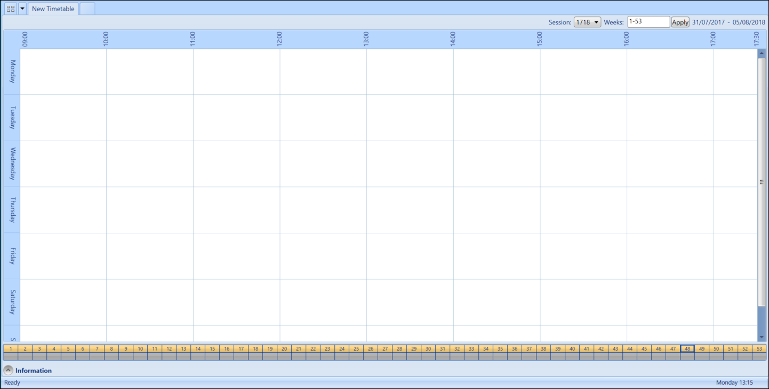Select week 53 in the week bar

[x=759, y=349]
